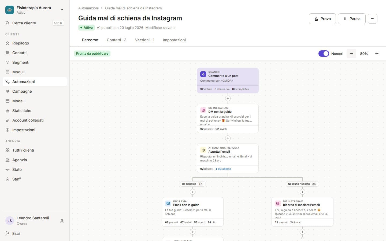Click the profile icon next to Leandro Santarelli
Viewport: 386px width, 241px height.
(x=62, y=221)
